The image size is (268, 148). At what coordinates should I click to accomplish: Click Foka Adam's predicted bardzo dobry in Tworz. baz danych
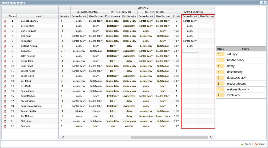click(x=190, y=41)
